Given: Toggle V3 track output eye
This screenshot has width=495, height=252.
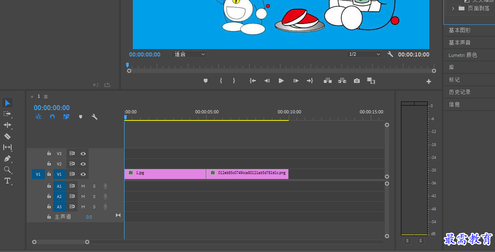Looking at the screenshot, I should pos(83,153).
